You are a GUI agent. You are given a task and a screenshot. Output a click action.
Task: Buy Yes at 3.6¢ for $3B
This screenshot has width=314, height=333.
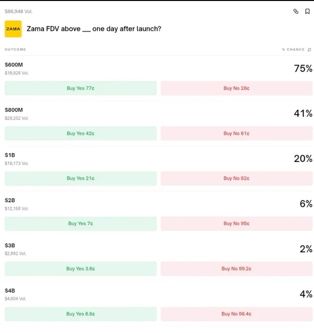pos(81,269)
